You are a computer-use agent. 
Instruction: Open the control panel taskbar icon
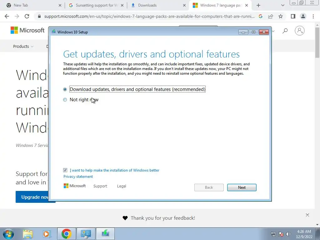[86, 234]
